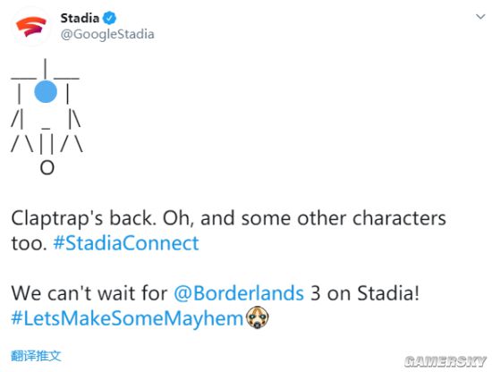Click the blue verified badge beside Stadia
Viewport: 492px width, 372px height.
[109, 18]
